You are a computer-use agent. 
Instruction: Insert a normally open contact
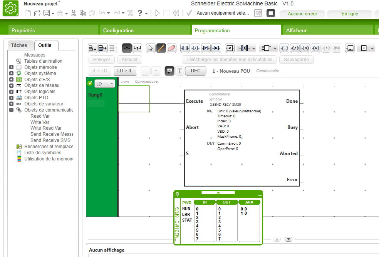tap(185, 48)
